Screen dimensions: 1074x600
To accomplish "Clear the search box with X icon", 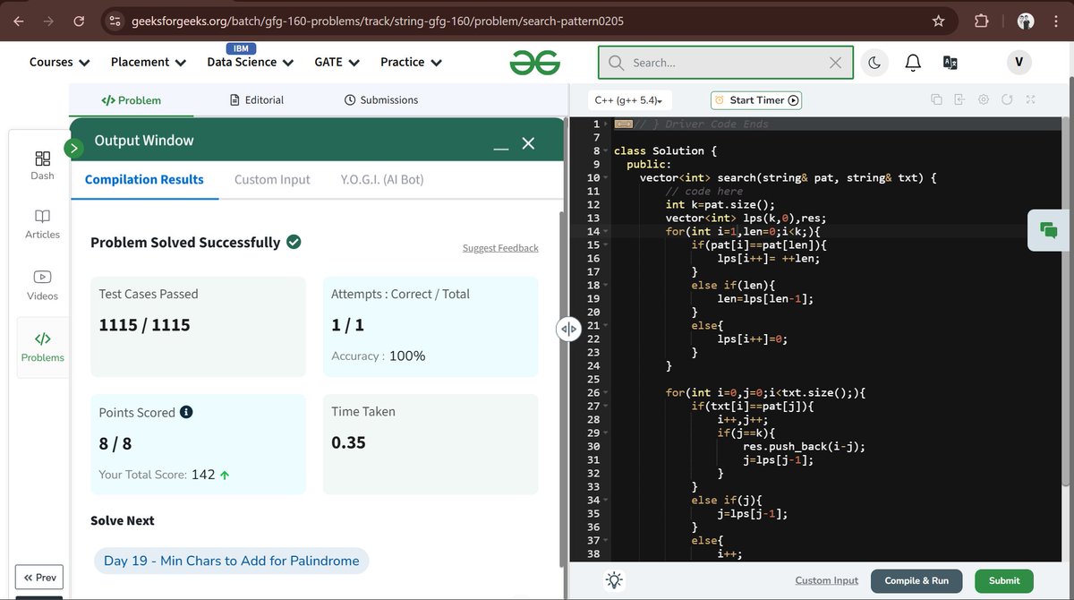I will pos(835,63).
